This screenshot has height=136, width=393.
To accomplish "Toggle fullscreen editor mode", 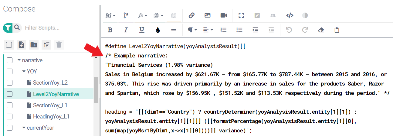I will click(x=241, y=15).
